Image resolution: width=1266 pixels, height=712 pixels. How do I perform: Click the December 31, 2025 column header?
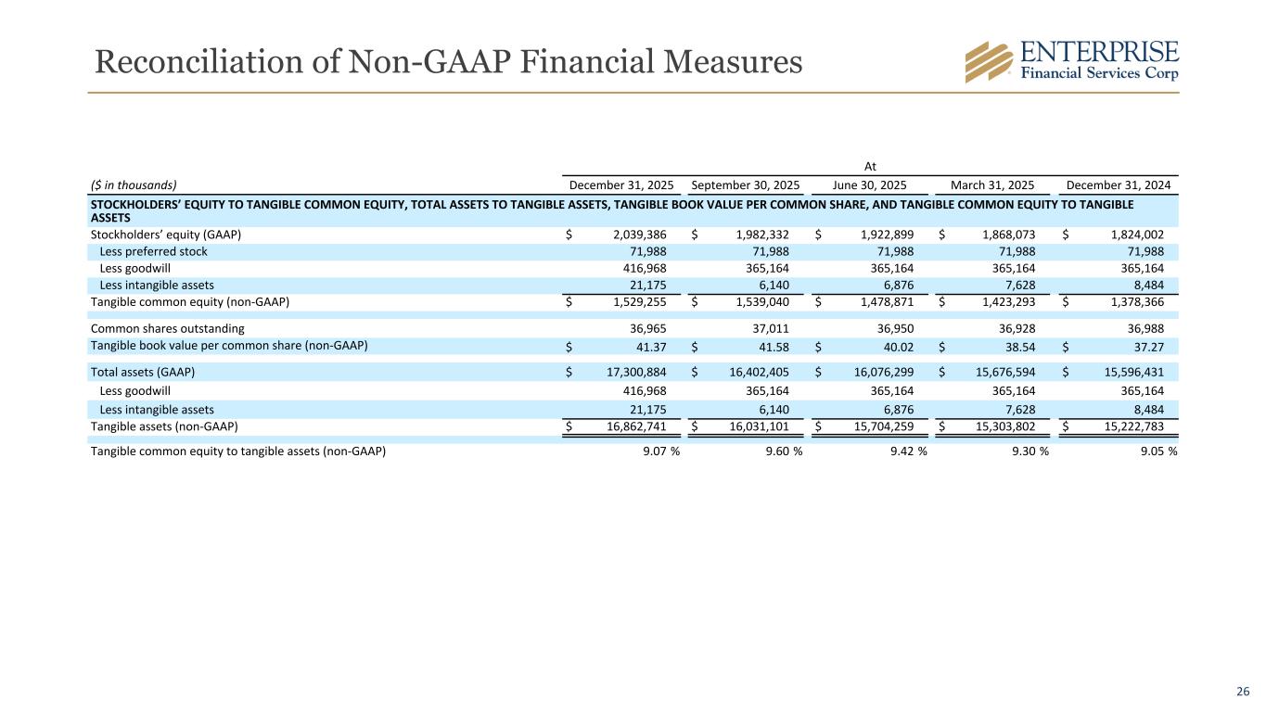pyautogui.click(x=620, y=184)
